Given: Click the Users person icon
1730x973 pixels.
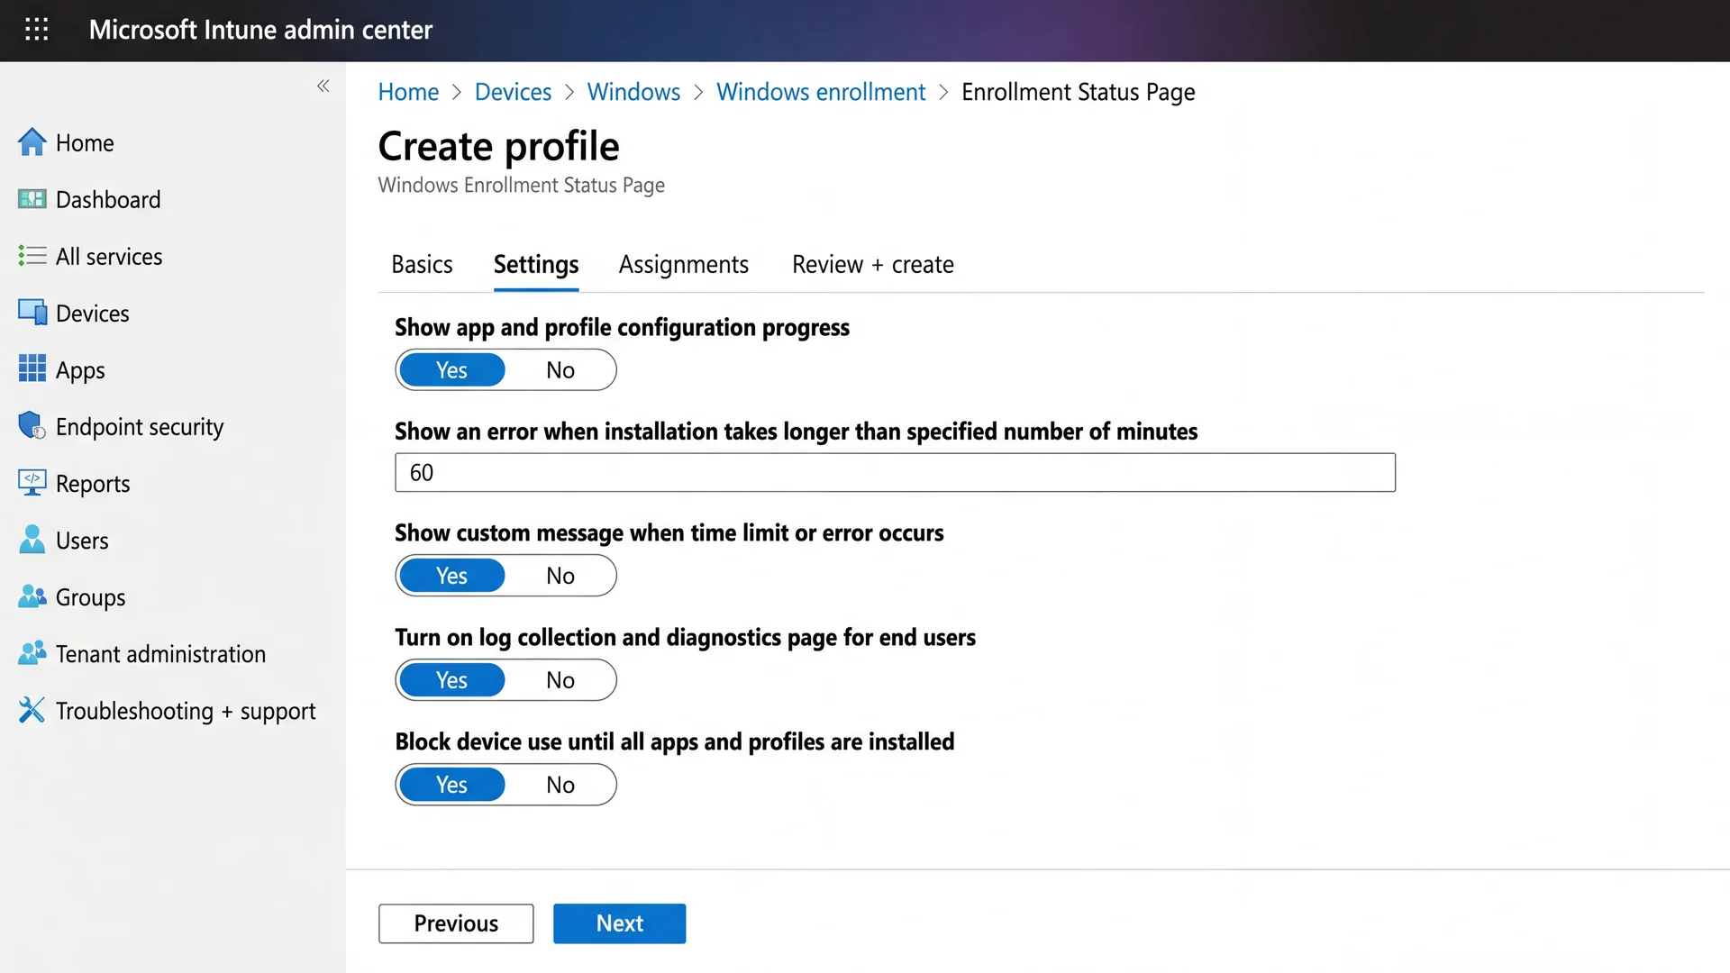Looking at the screenshot, I should point(32,540).
